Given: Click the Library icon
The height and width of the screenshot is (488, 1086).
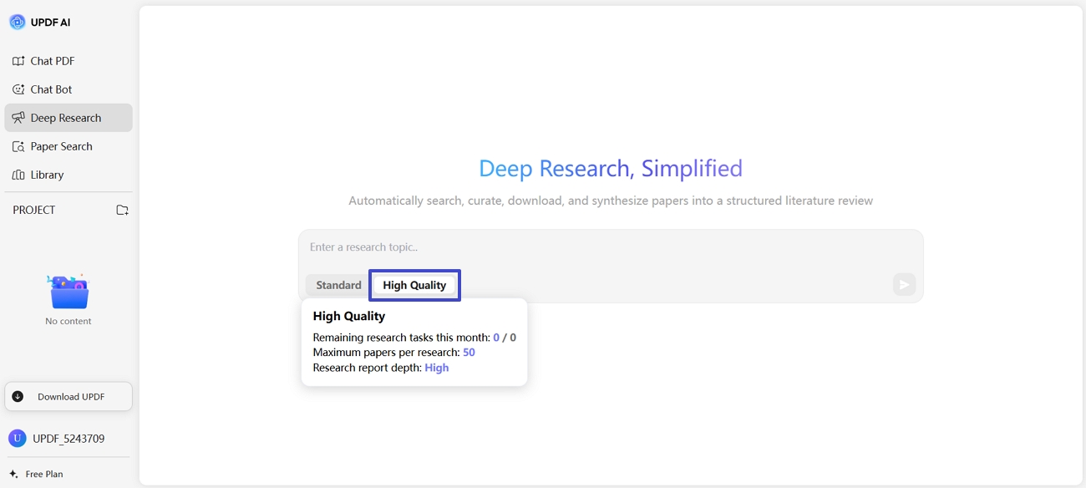Looking at the screenshot, I should [x=18, y=175].
